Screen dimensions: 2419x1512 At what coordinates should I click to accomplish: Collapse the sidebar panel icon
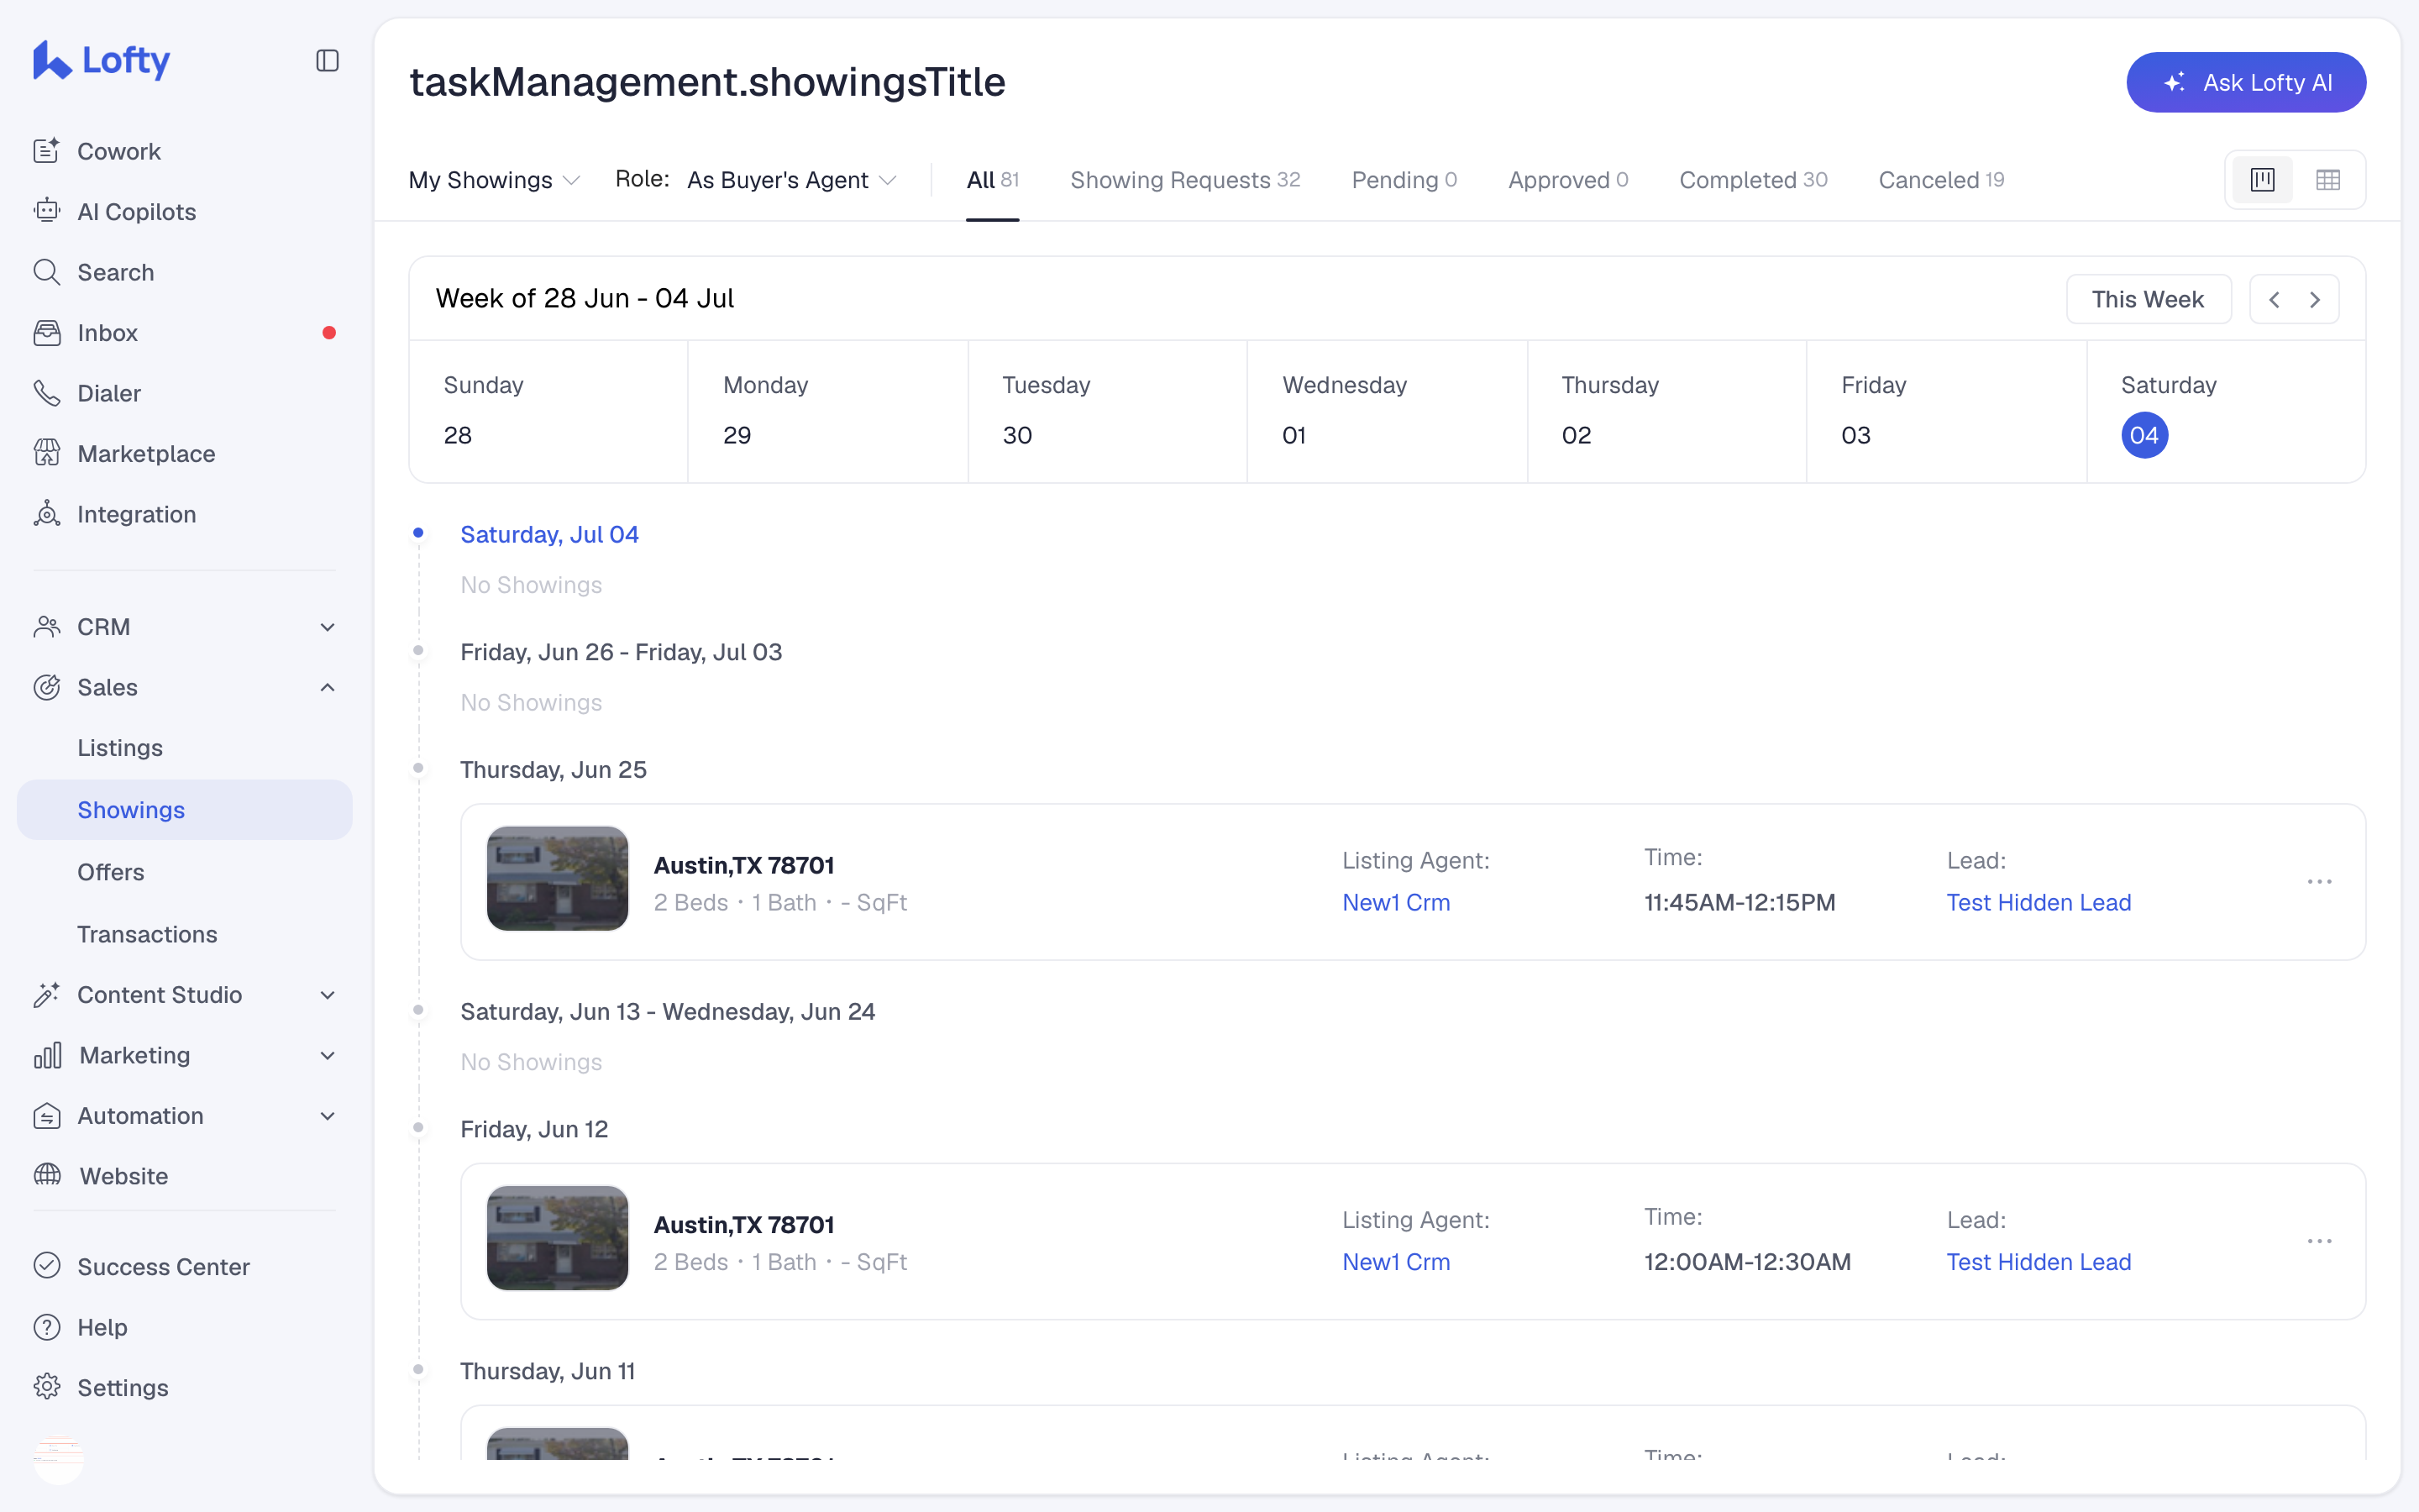pos(327,61)
